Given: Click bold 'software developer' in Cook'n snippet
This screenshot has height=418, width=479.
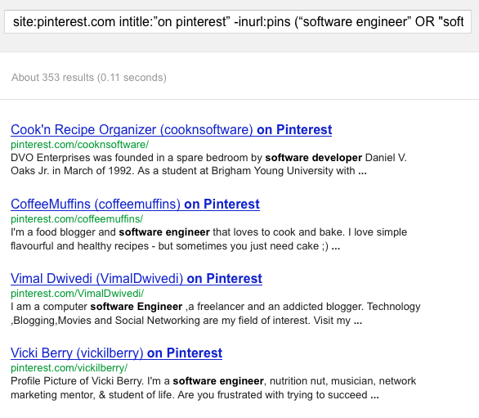Looking at the screenshot, I should tap(313, 158).
